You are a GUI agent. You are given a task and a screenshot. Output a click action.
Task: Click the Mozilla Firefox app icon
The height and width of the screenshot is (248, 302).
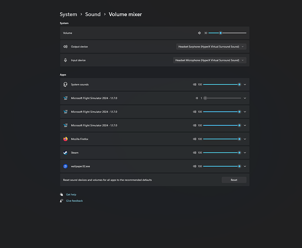tap(65, 139)
